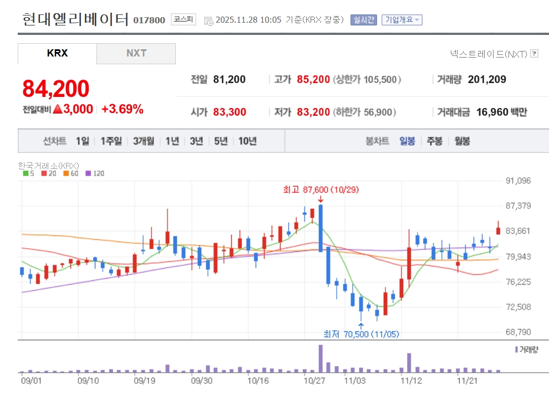Click the 저가 value 83,200
The height and width of the screenshot is (396, 549).
313,112
